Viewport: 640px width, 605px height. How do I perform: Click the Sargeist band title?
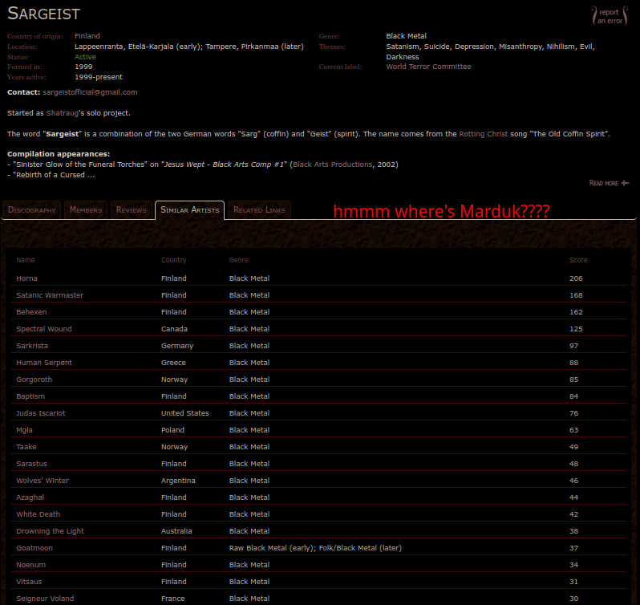pyautogui.click(x=43, y=14)
